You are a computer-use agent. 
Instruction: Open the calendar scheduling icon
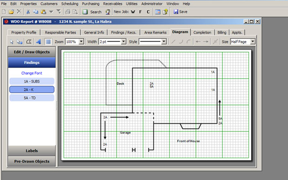click(158, 12)
